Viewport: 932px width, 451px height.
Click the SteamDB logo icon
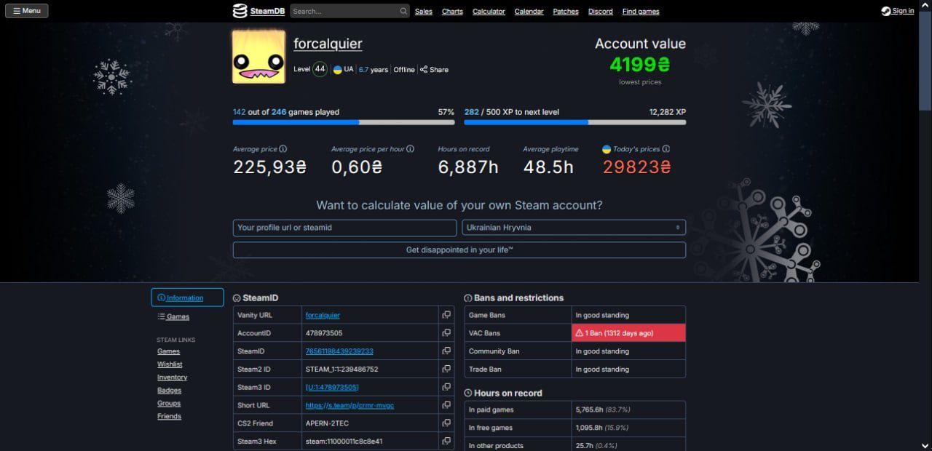240,11
